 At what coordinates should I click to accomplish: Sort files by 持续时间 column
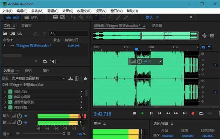(x=71, y=40)
